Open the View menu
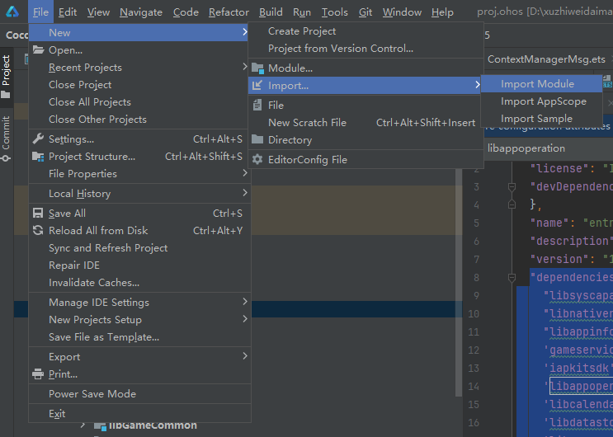 point(98,12)
